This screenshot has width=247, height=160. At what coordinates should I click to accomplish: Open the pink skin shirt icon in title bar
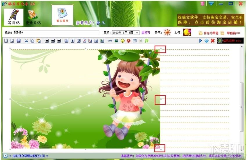(x=203, y=3)
